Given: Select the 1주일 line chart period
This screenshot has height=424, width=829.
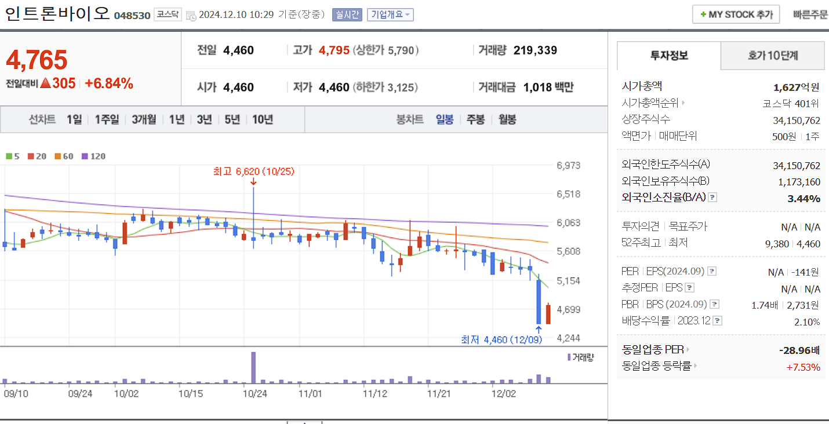Looking at the screenshot, I should pyautogui.click(x=107, y=120).
